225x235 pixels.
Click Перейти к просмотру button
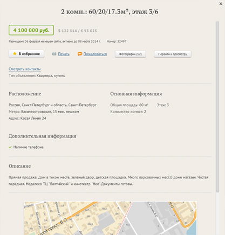pyautogui.click(x=173, y=54)
